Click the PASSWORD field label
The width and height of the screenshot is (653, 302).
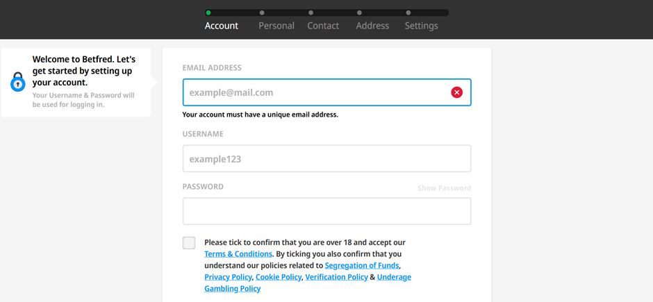(203, 187)
